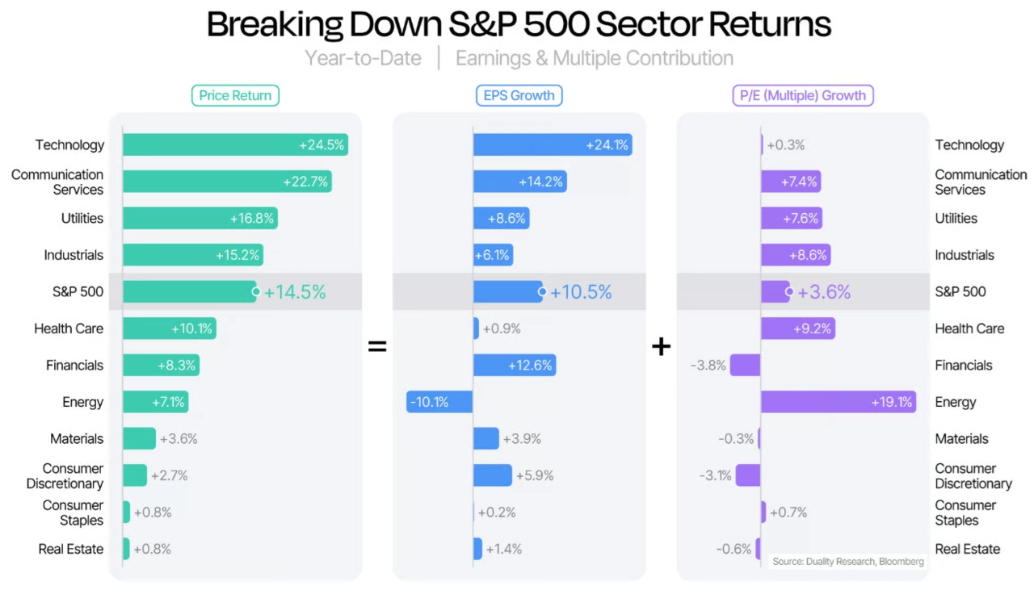This screenshot has height=590, width=1034.
Task: Click the Communication Services +22.7% green bar
Action: coord(227,182)
